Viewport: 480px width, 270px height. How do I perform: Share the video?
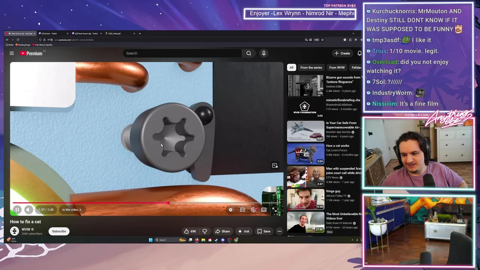tap(222, 231)
